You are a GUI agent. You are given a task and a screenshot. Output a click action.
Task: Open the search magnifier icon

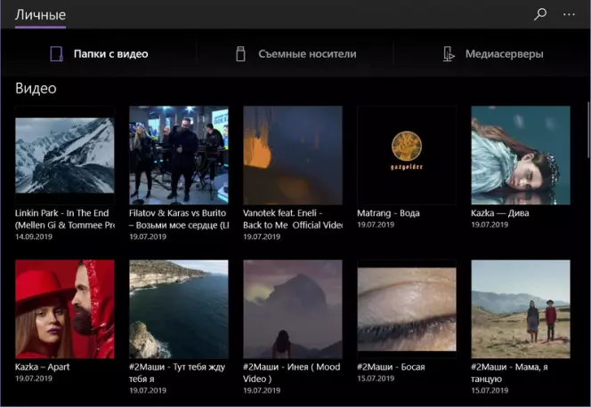pos(540,14)
